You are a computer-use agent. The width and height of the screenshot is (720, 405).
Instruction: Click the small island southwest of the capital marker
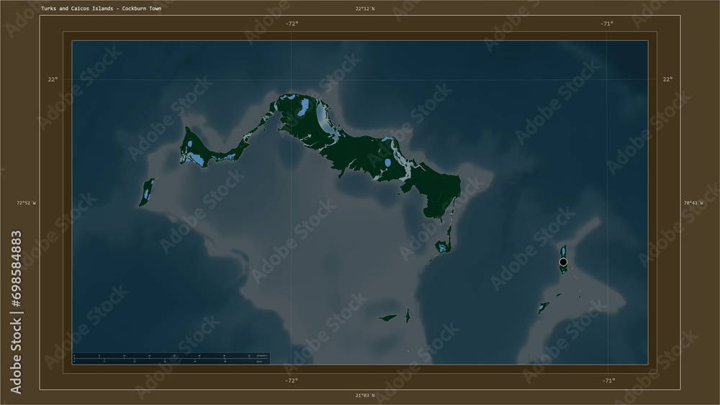pos(544,307)
